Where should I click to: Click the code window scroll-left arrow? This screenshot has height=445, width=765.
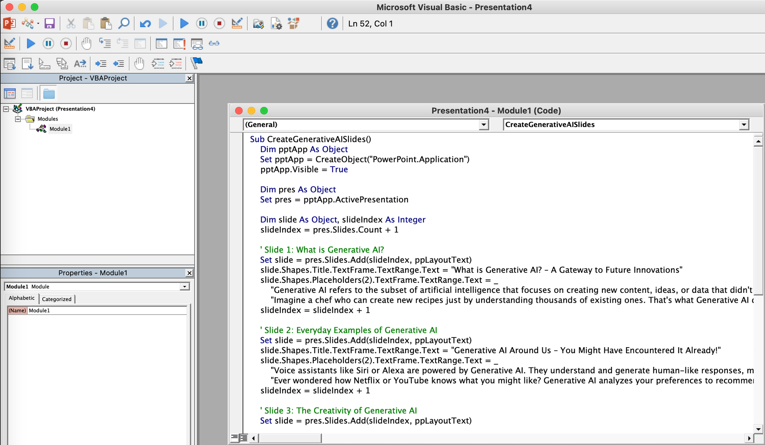253,438
